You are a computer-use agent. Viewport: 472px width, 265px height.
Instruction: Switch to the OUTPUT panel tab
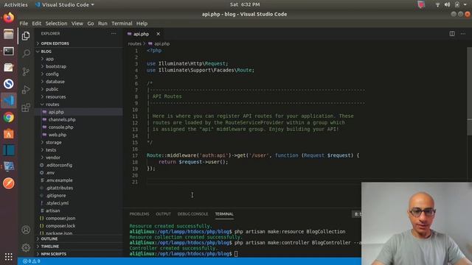click(x=164, y=214)
